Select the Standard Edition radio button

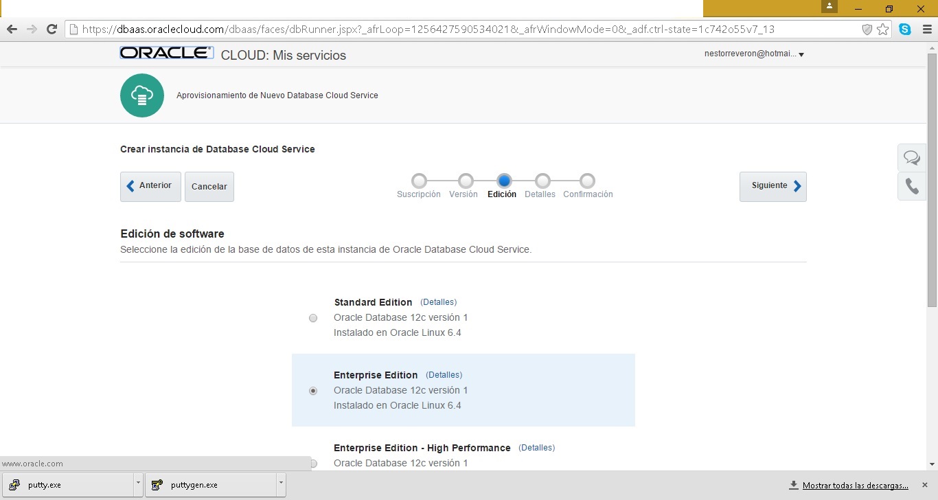point(313,318)
